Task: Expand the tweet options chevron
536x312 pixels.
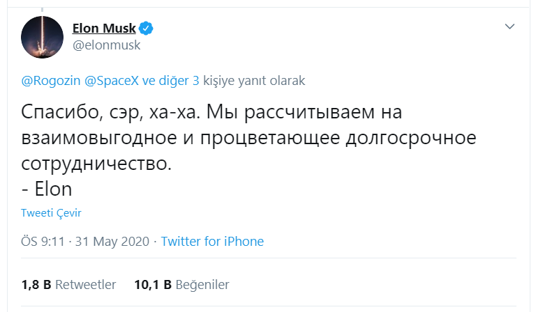Action: click(x=510, y=27)
